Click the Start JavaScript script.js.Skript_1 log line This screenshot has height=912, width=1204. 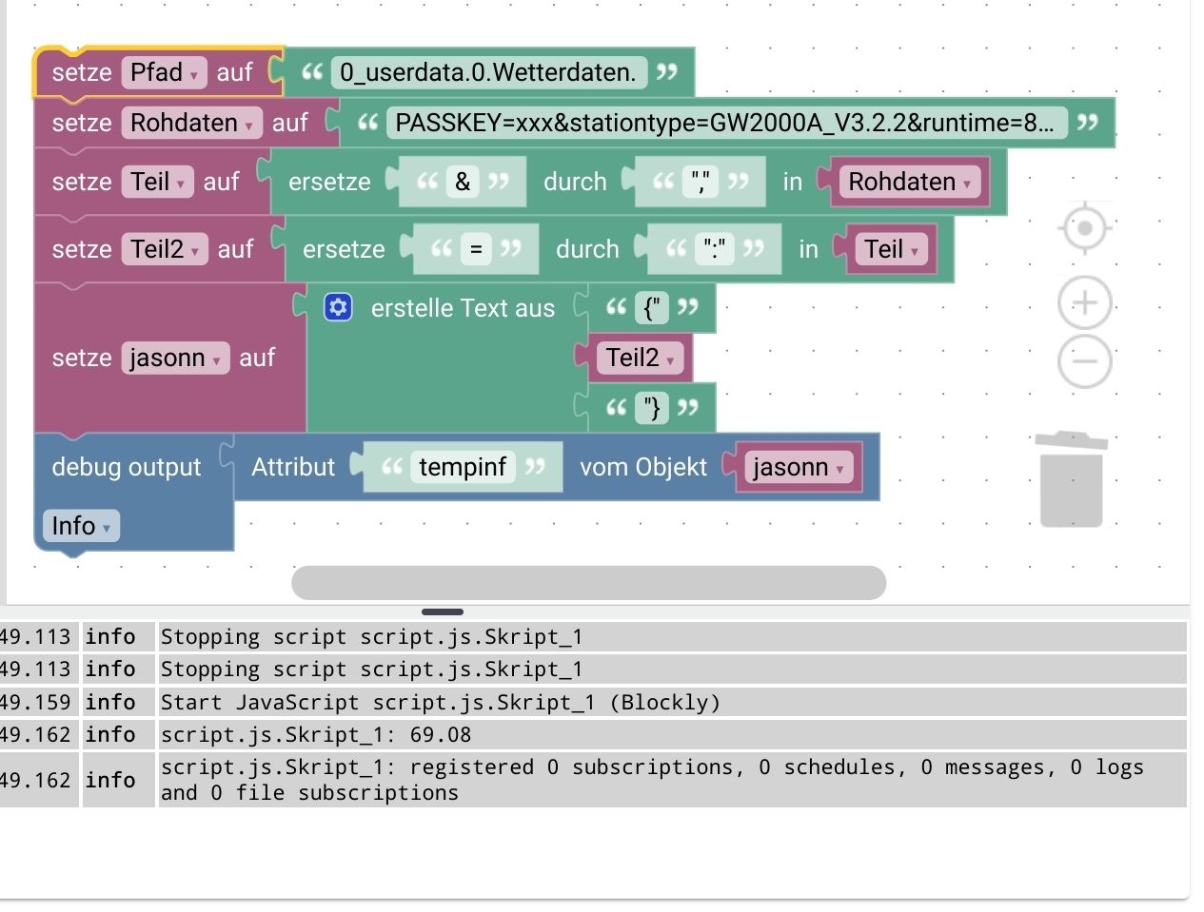pyautogui.click(x=671, y=702)
